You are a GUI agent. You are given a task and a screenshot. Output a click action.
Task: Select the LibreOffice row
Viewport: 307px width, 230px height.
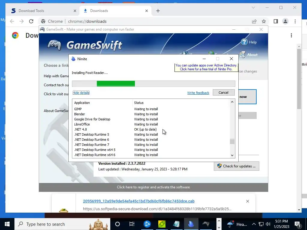(151, 124)
